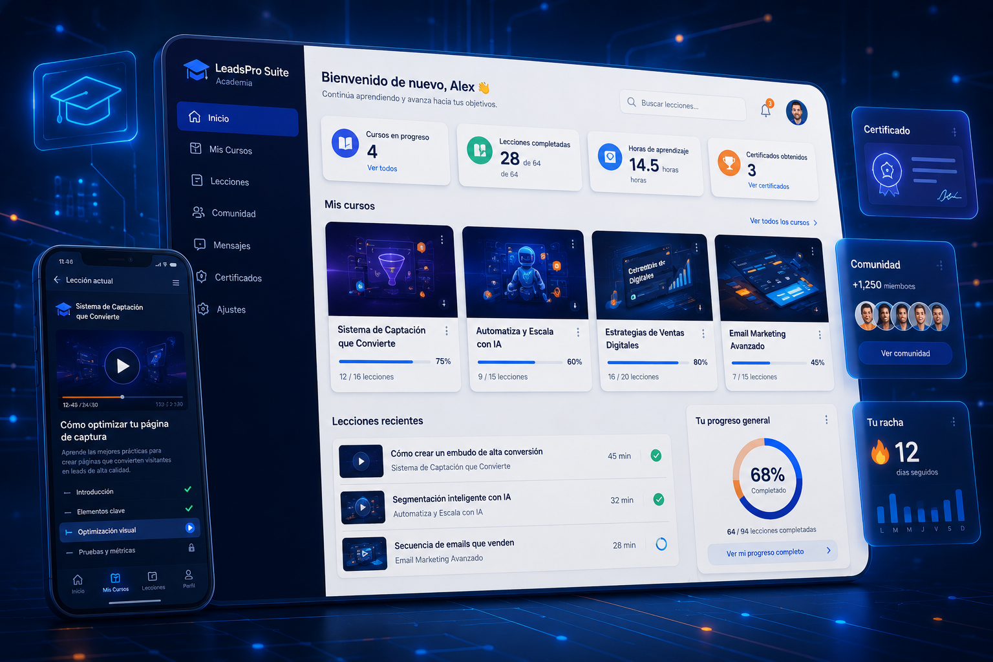
Task: Click the Comunidad member avatars
Action: [x=902, y=317]
